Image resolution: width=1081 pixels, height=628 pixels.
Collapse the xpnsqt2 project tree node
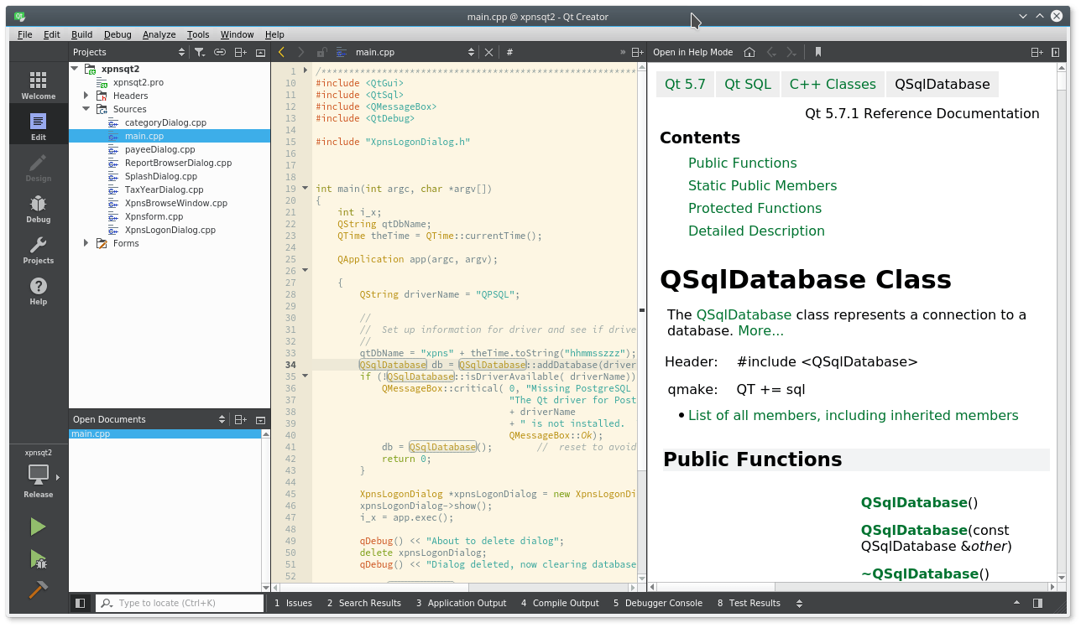pos(74,69)
